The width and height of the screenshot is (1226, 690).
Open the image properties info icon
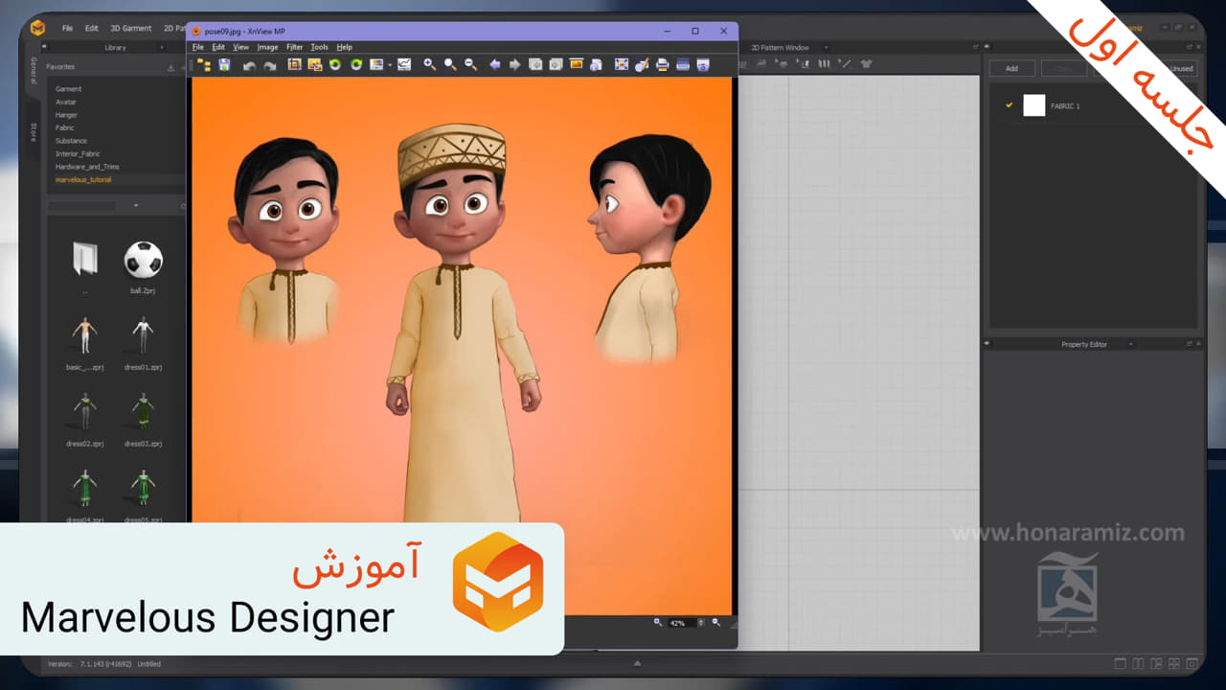[x=596, y=64]
